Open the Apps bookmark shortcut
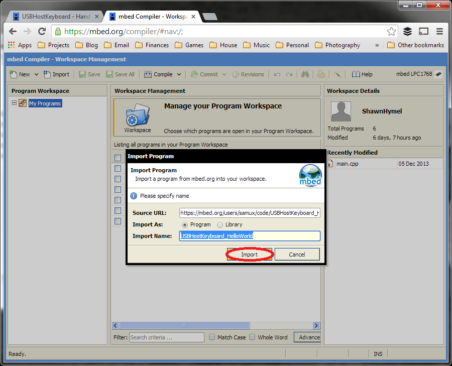 (x=20, y=45)
